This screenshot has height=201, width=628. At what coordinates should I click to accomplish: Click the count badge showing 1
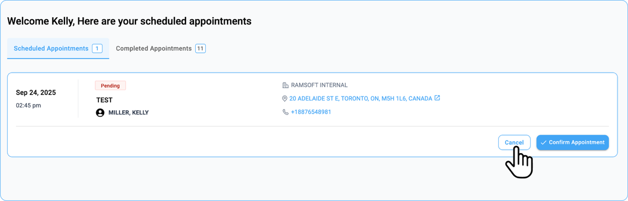point(97,49)
